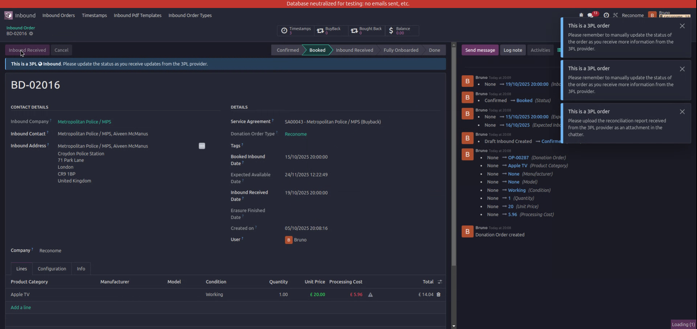Viewport: 697px width, 329px height.
Task: Click the Balance smart button dollar icon
Action: tap(391, 31)
